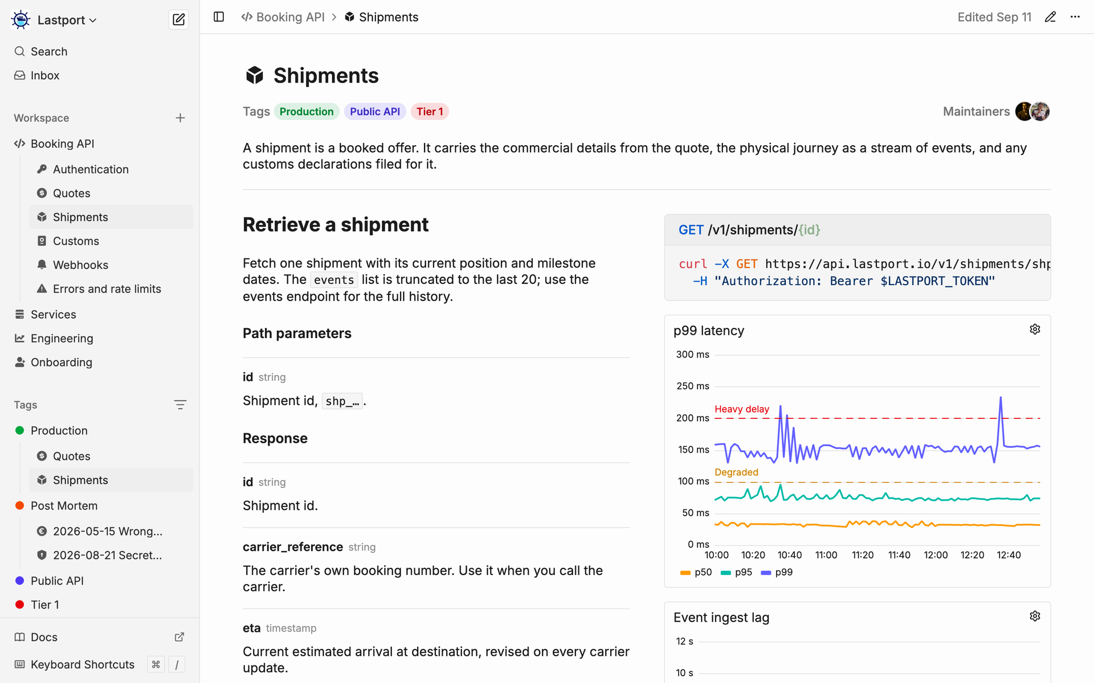Add a workspace item with plus icon
This screenshot has height=683, width=1094.
tap(180, 118)
